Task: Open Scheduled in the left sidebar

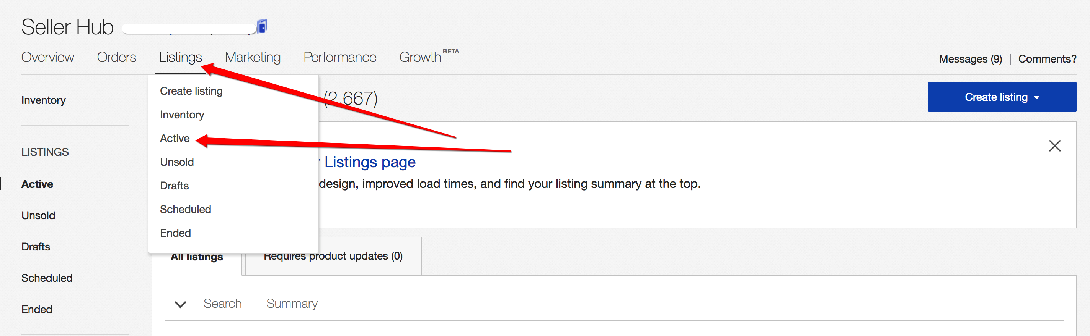Action: pyautogui.click(x=47, y=278)
